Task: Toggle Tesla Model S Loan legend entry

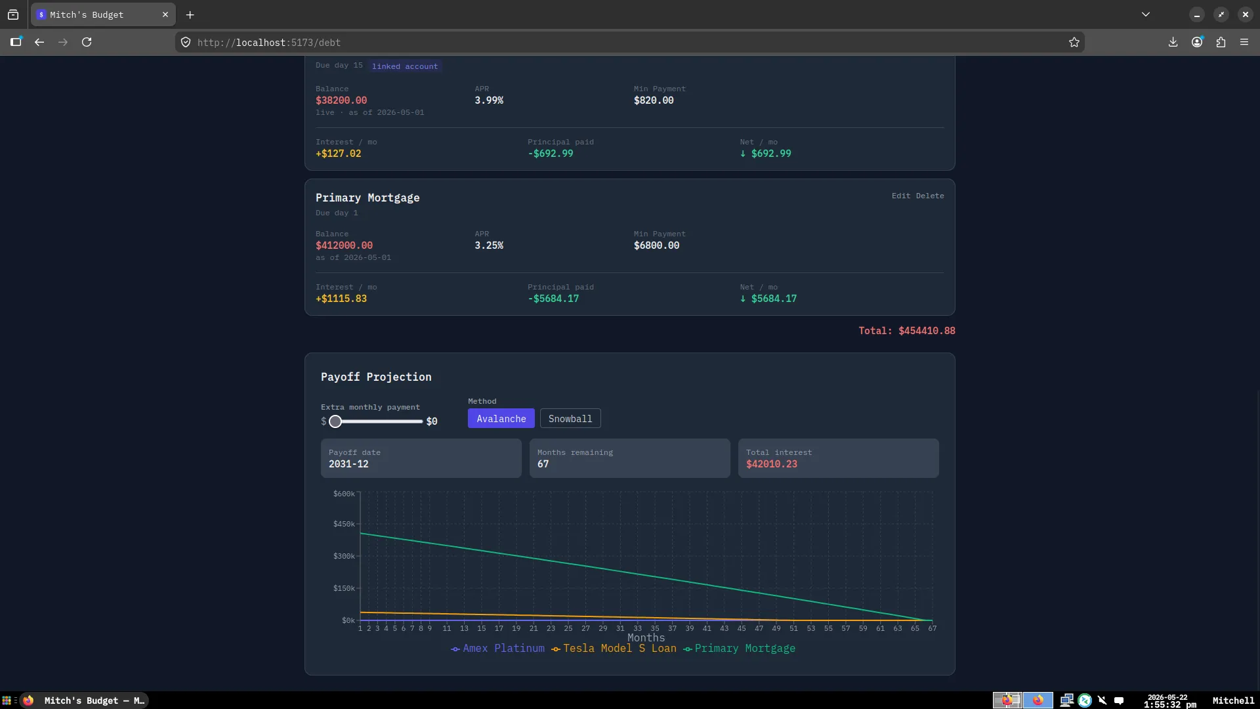Action: tap(614, 649)
